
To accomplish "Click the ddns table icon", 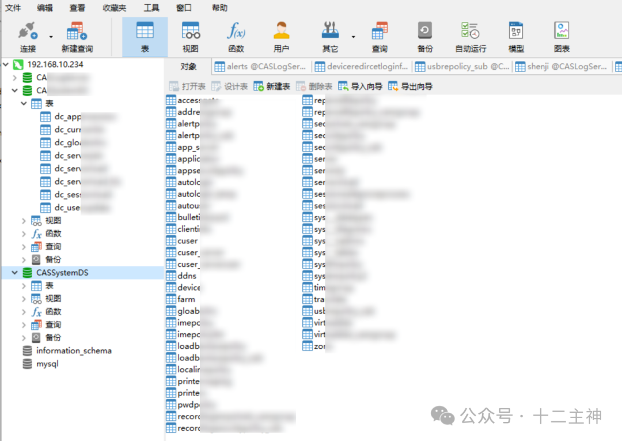I will [x=171, y=276].
